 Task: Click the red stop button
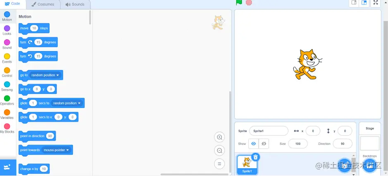[x=249, y=2]
